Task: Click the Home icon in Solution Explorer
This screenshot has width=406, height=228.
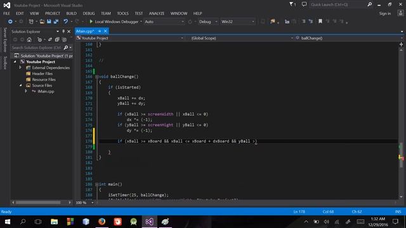Action: pyautogui.click(x=29, y=39)
